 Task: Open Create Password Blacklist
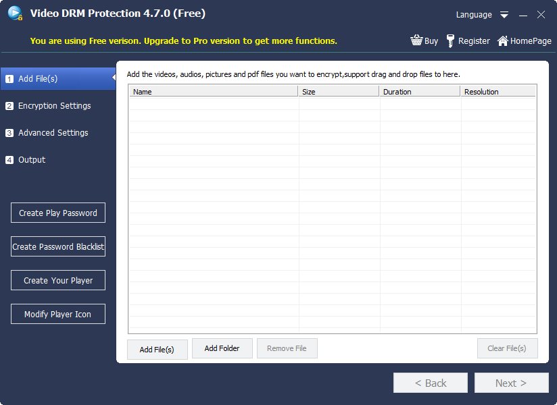[57, 246]
